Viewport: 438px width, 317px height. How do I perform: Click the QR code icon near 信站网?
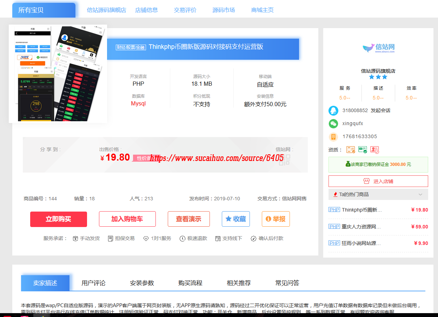tap(285, 159)
